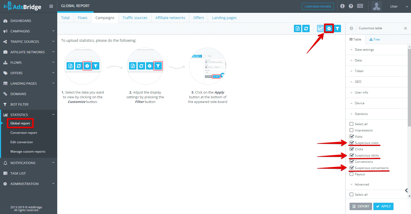Close the Customize table panel
Screen dimensions: 411x214
click(406, 28)
